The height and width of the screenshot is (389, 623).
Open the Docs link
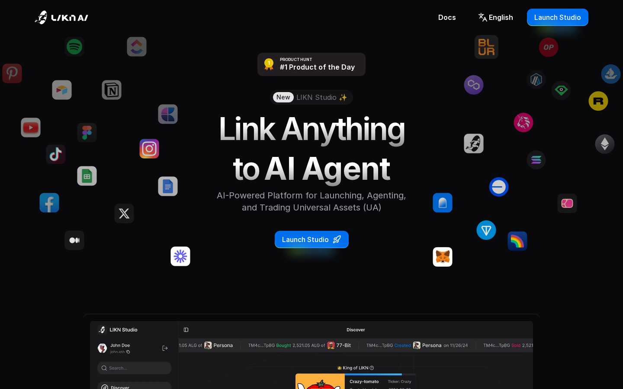(x=447, y=17)
